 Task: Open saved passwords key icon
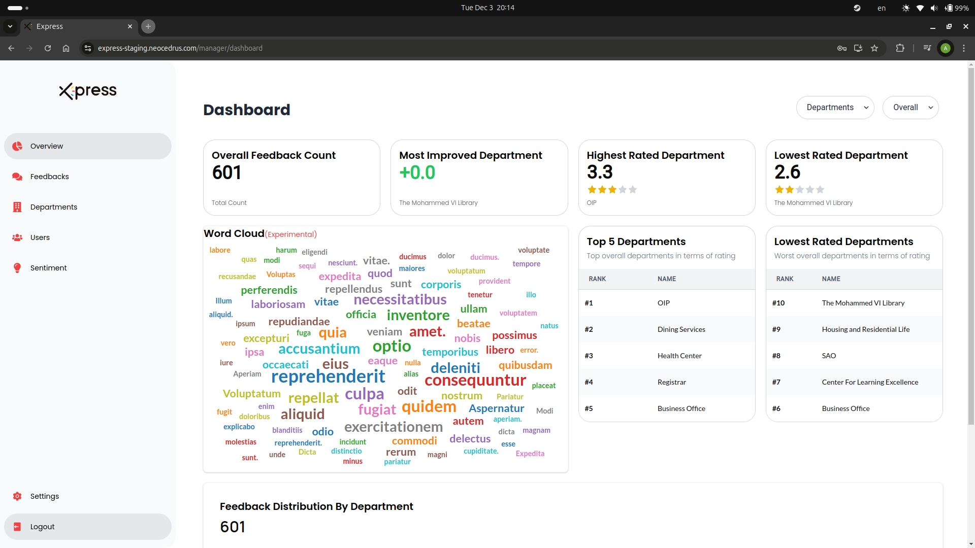pos(842,48)
